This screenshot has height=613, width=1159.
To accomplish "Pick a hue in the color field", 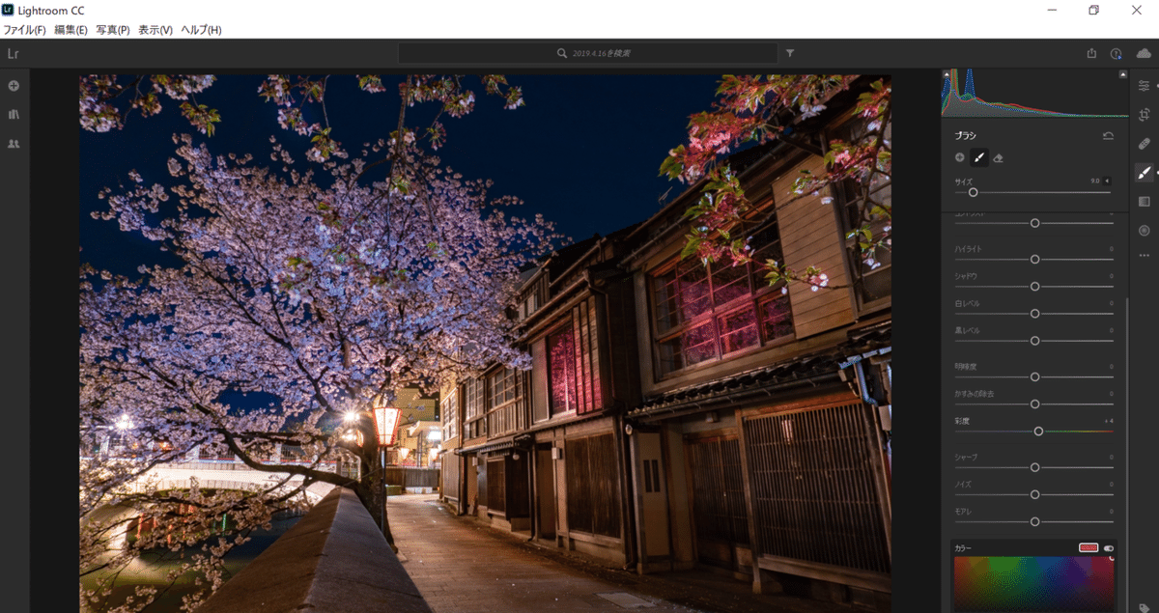I will [x=1033, y=584].
